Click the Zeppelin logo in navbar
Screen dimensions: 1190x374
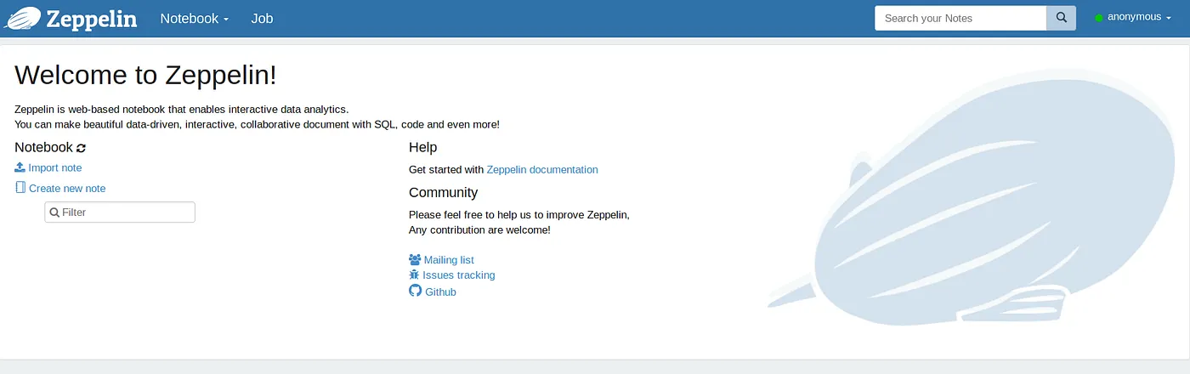click(x=71, y=18)
